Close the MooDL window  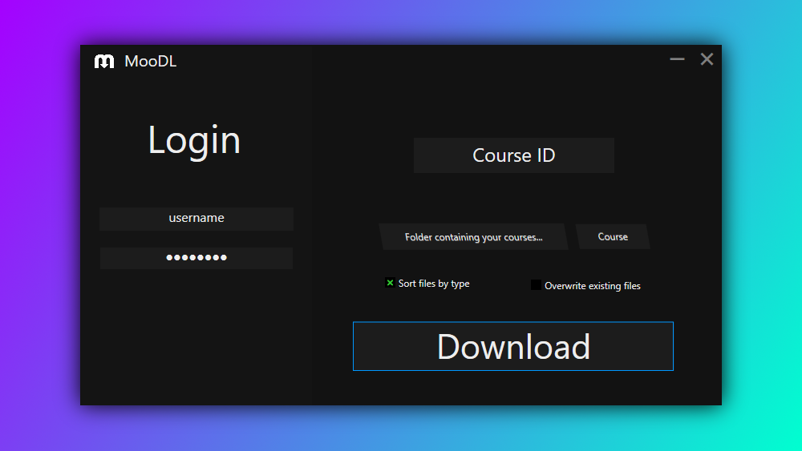[x=707, y=59]
